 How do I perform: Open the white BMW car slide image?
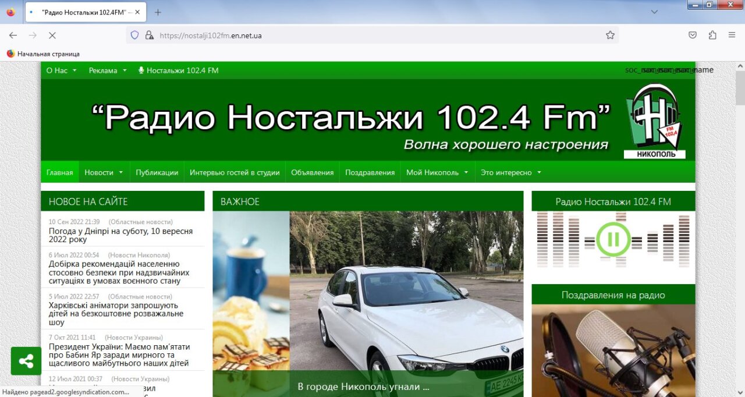click(406, 291)
